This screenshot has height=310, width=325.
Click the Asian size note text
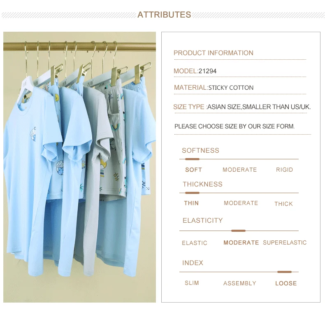click(259, 107)
